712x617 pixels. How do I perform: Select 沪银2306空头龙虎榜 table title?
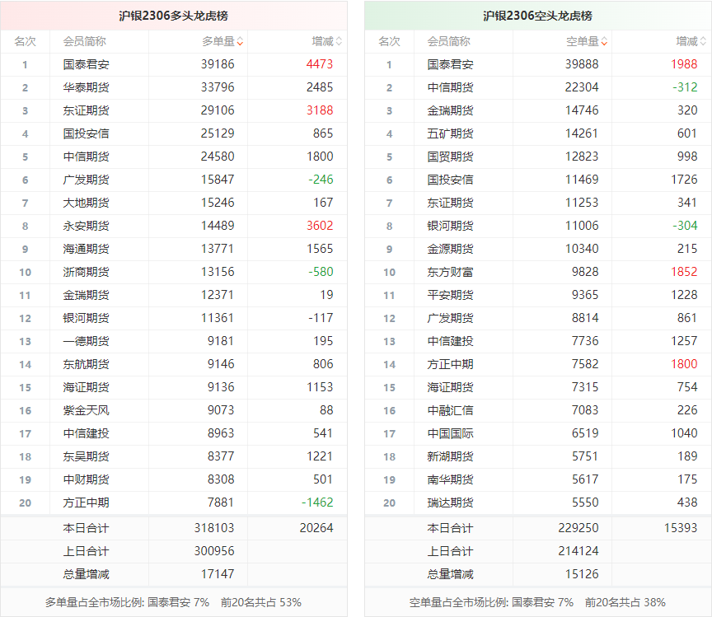pyautogui.click(x=537, y=16)
